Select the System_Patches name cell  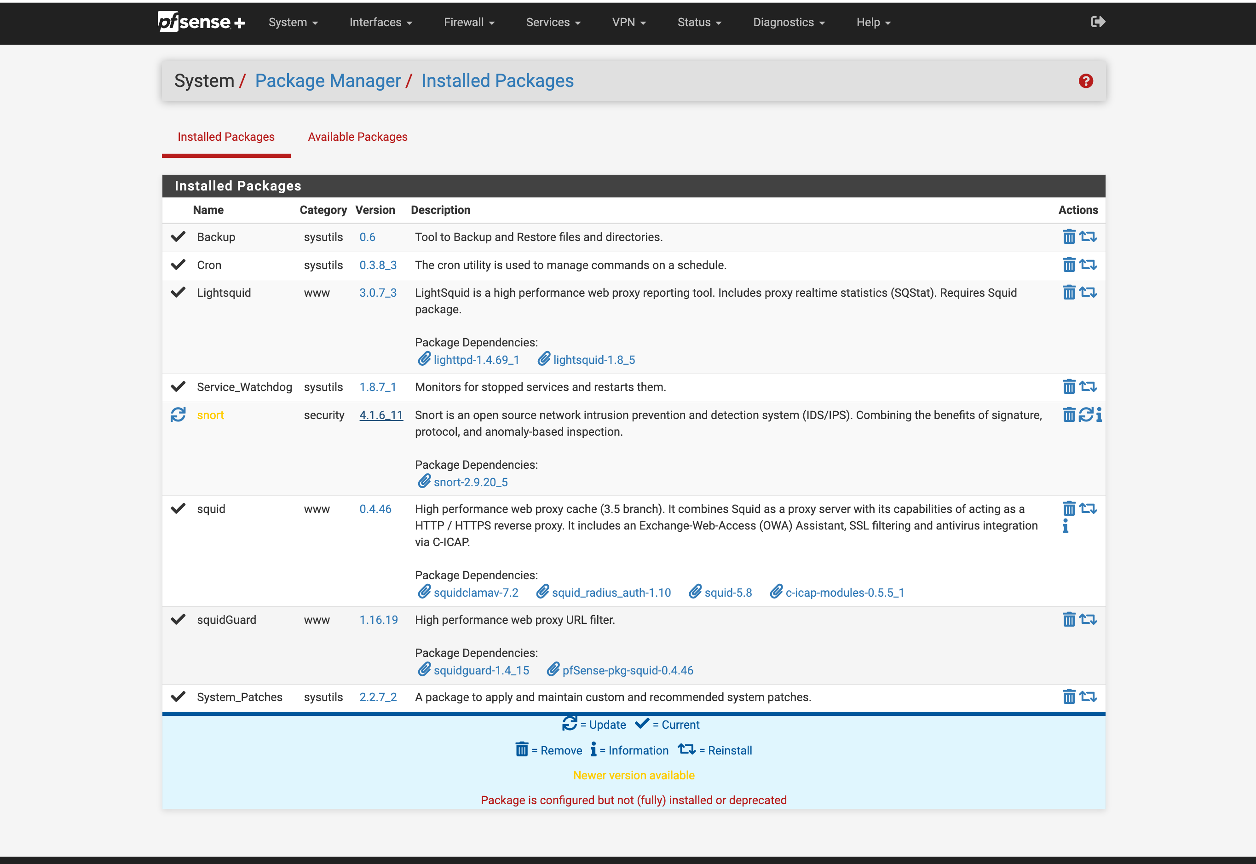pyautogui.click(x=240, y=697)
